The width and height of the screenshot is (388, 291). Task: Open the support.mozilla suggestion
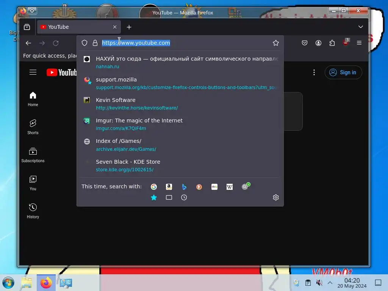[x=180, y=83]
